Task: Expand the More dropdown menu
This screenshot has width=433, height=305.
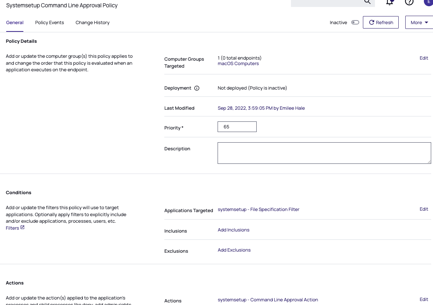Action: 419,22
